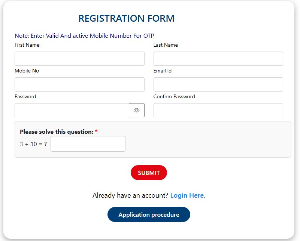Click the Last Name label text
The height and width of the screenshot is (241, 300).
coord(166,45)
